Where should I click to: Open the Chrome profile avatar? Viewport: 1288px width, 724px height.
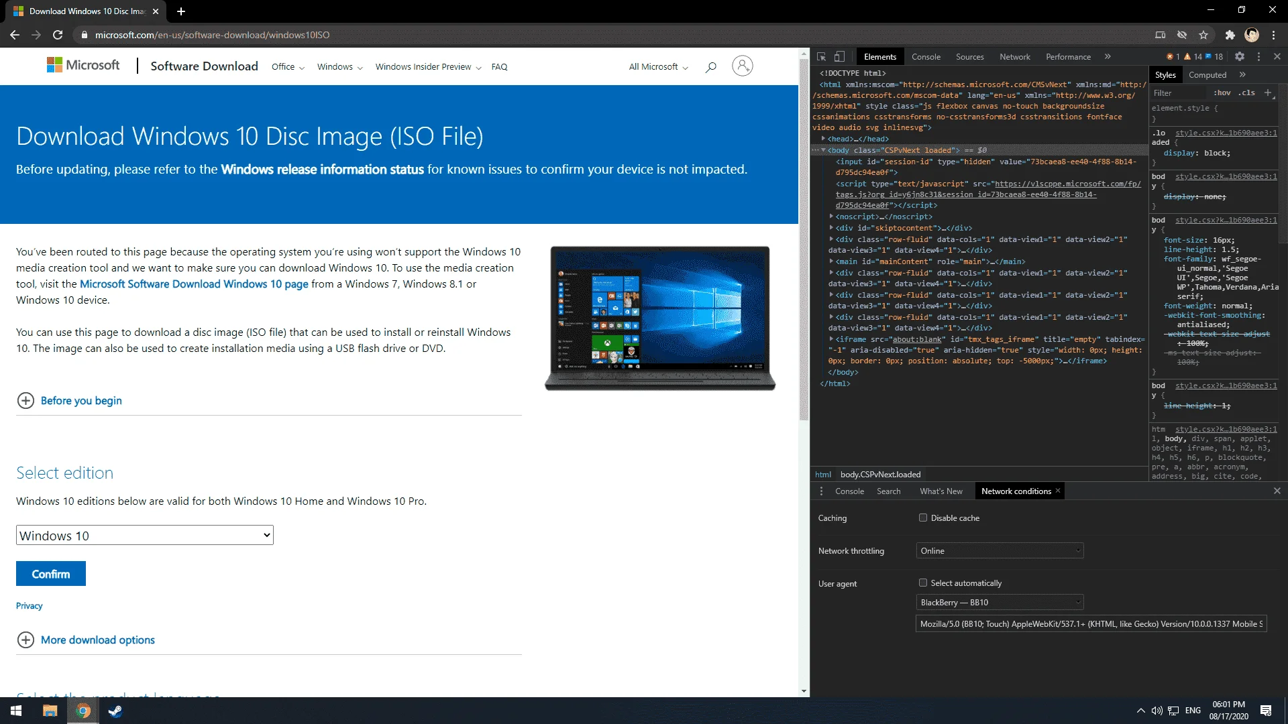(x=1252, y=35)
